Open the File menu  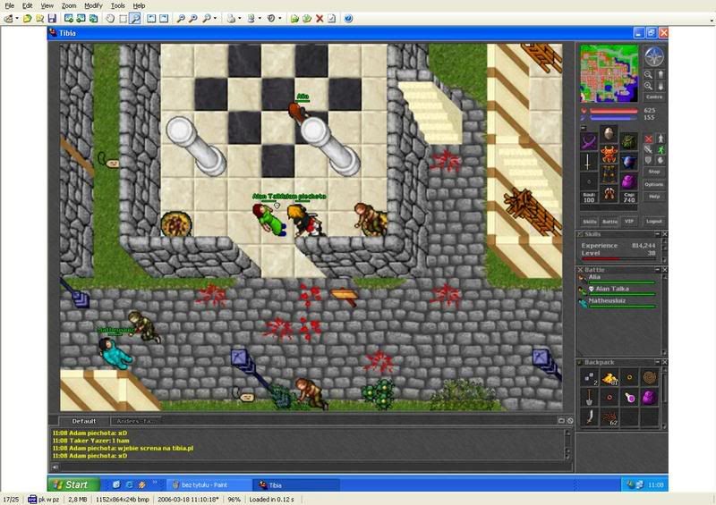pos(9,5)
